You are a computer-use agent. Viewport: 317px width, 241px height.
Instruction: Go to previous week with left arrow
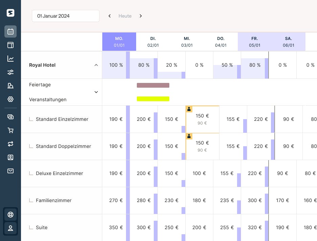[110, 16]
